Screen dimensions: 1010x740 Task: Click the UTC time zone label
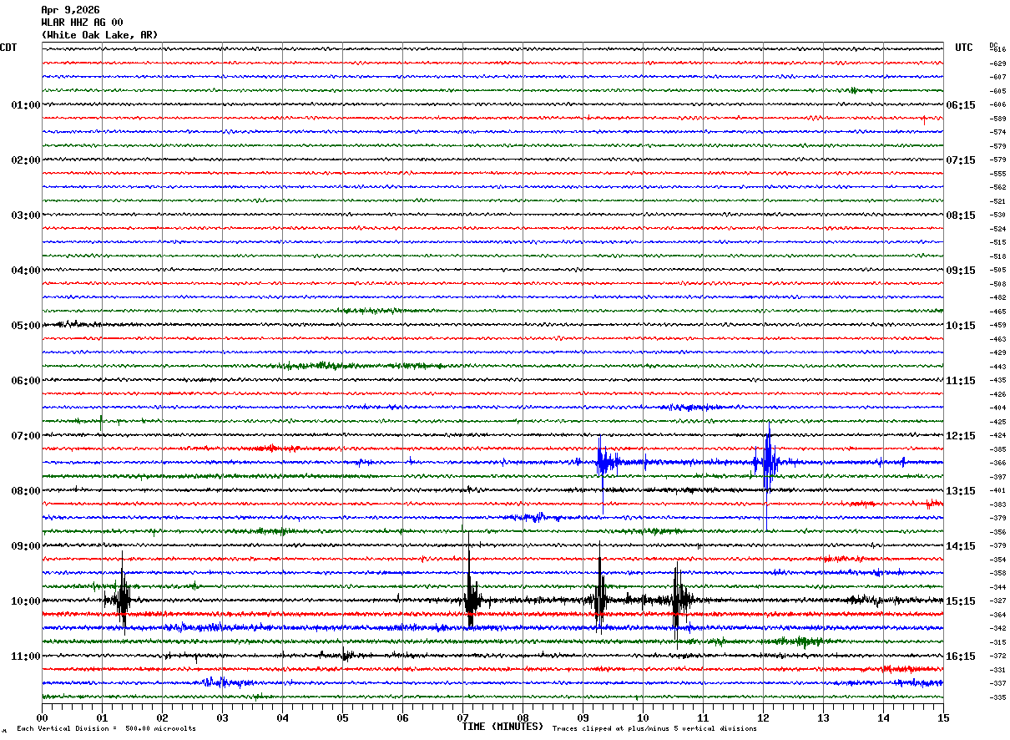(x=964, y=48)
